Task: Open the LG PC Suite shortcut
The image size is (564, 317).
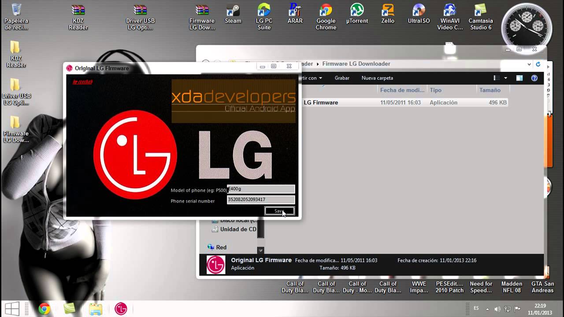Action: [264, 17]
